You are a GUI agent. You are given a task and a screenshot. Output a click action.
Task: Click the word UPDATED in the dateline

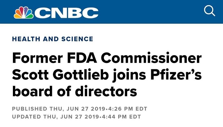pyautogui.click(x=26, y=117)
